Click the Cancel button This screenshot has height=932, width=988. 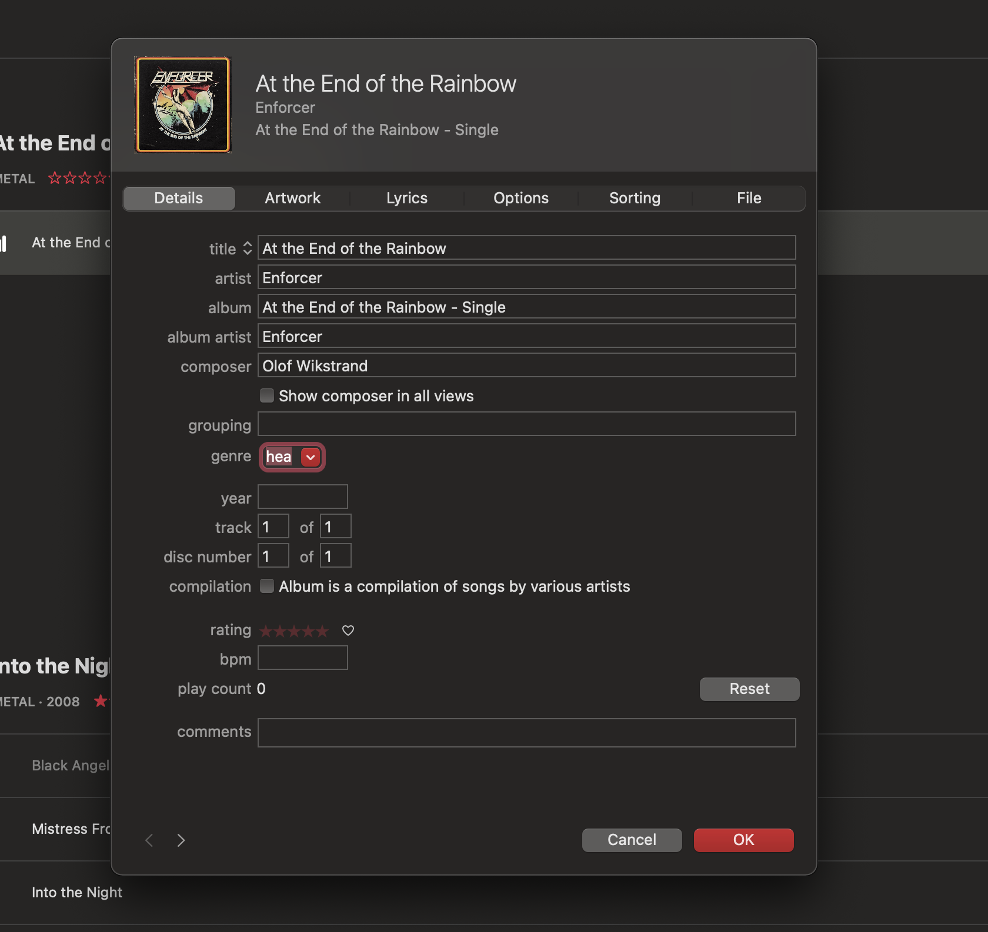point(632,840)
